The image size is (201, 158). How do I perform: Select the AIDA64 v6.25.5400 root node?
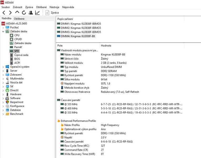[x=14, y=23]
